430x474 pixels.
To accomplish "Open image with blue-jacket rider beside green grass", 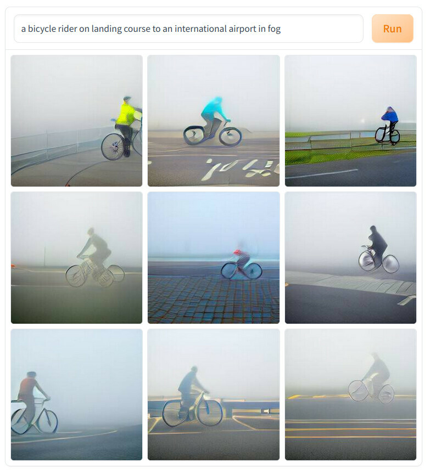I will 350,121.
